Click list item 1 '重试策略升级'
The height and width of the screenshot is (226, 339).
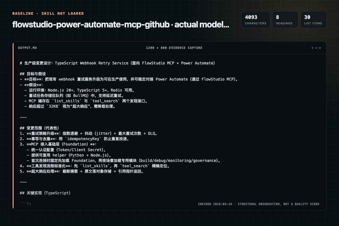[88, 133]
